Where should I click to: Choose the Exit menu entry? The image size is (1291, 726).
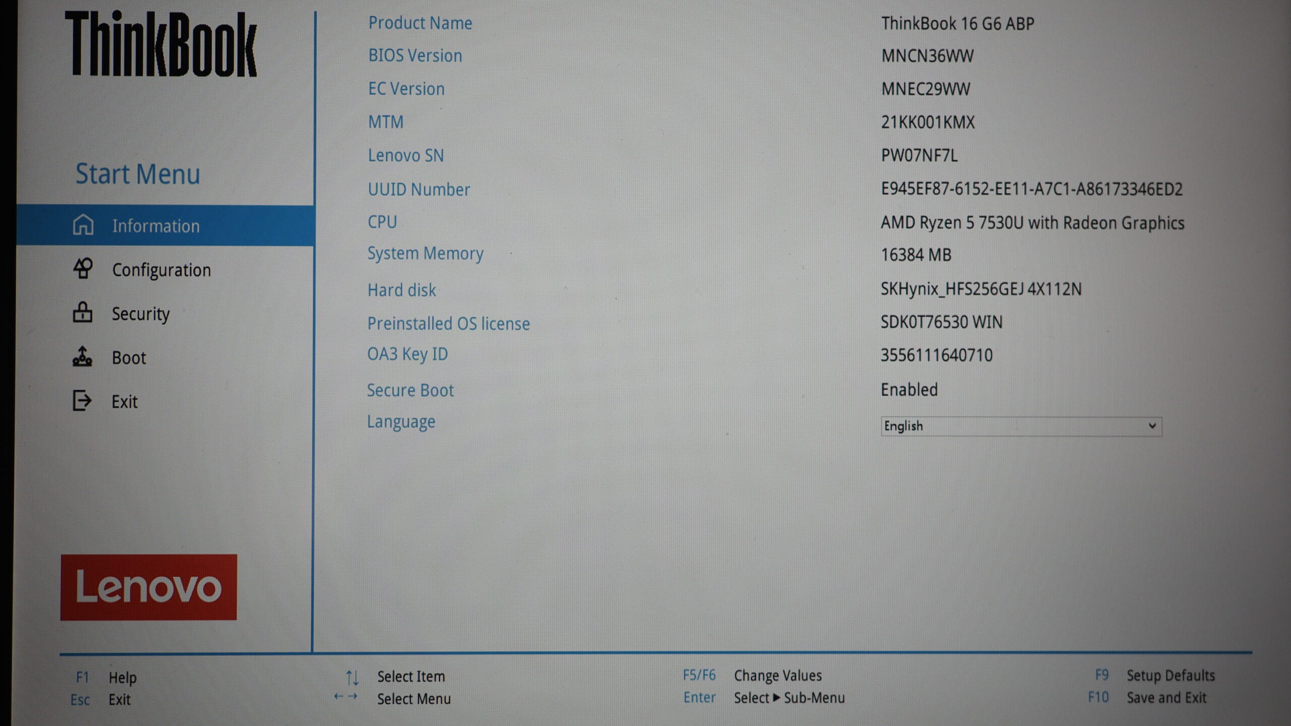point(125,402)
